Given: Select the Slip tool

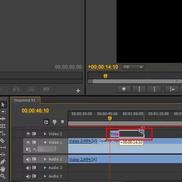Looking at the screenshot, I should (3, 147).
